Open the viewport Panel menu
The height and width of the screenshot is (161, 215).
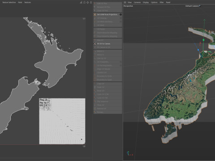[168, 2]
